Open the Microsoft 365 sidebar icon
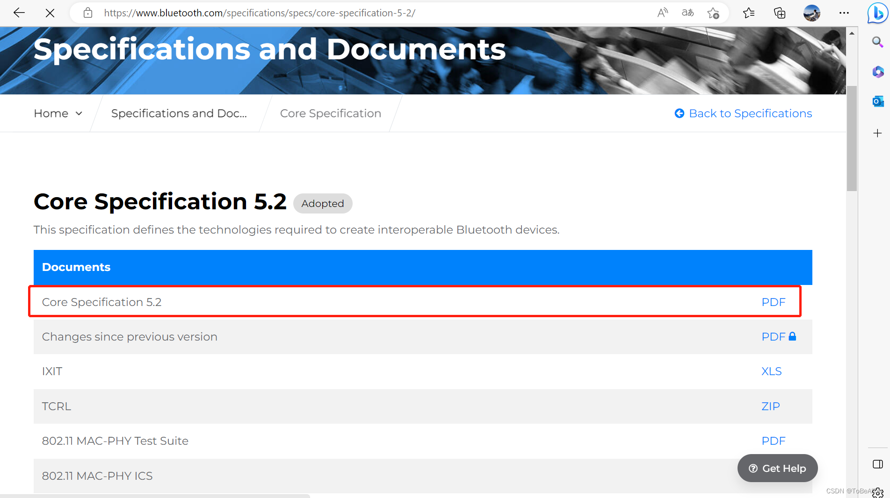 tap(877, 72)
